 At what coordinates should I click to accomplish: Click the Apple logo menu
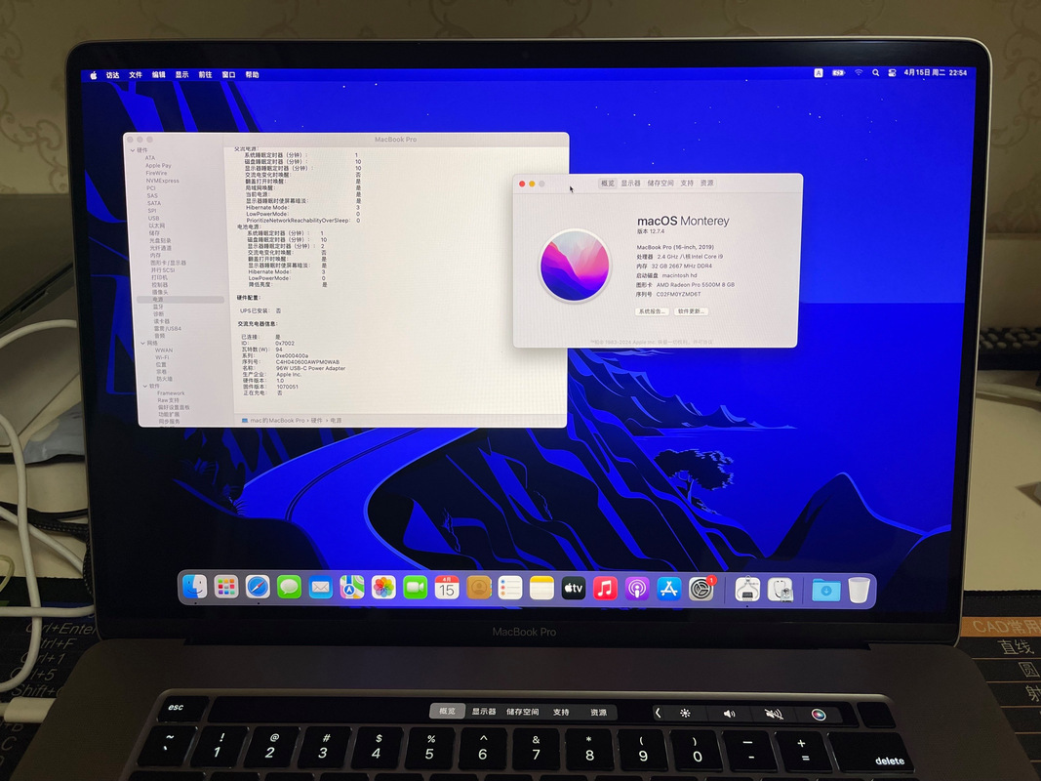pyautogui.click(x=94, y=74)
